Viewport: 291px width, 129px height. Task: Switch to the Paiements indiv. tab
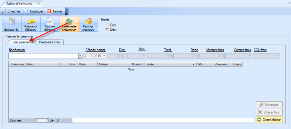pyautogui.click(x=50, y=42)
